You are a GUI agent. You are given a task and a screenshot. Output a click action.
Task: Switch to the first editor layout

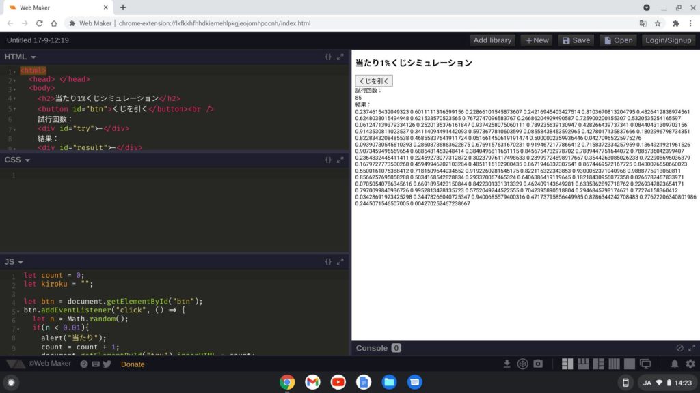[x=567, y=364]
